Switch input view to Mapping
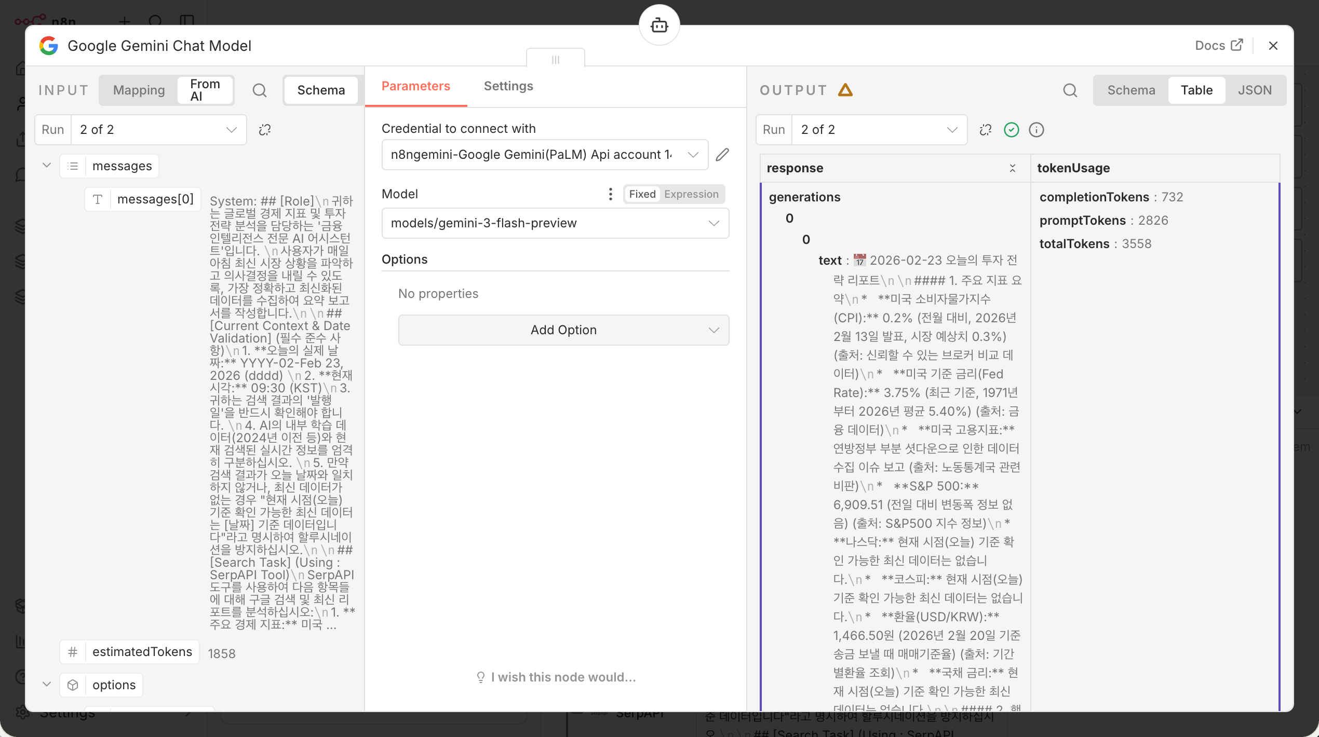This screenshot has height=737, width=1319. point(139,90)
